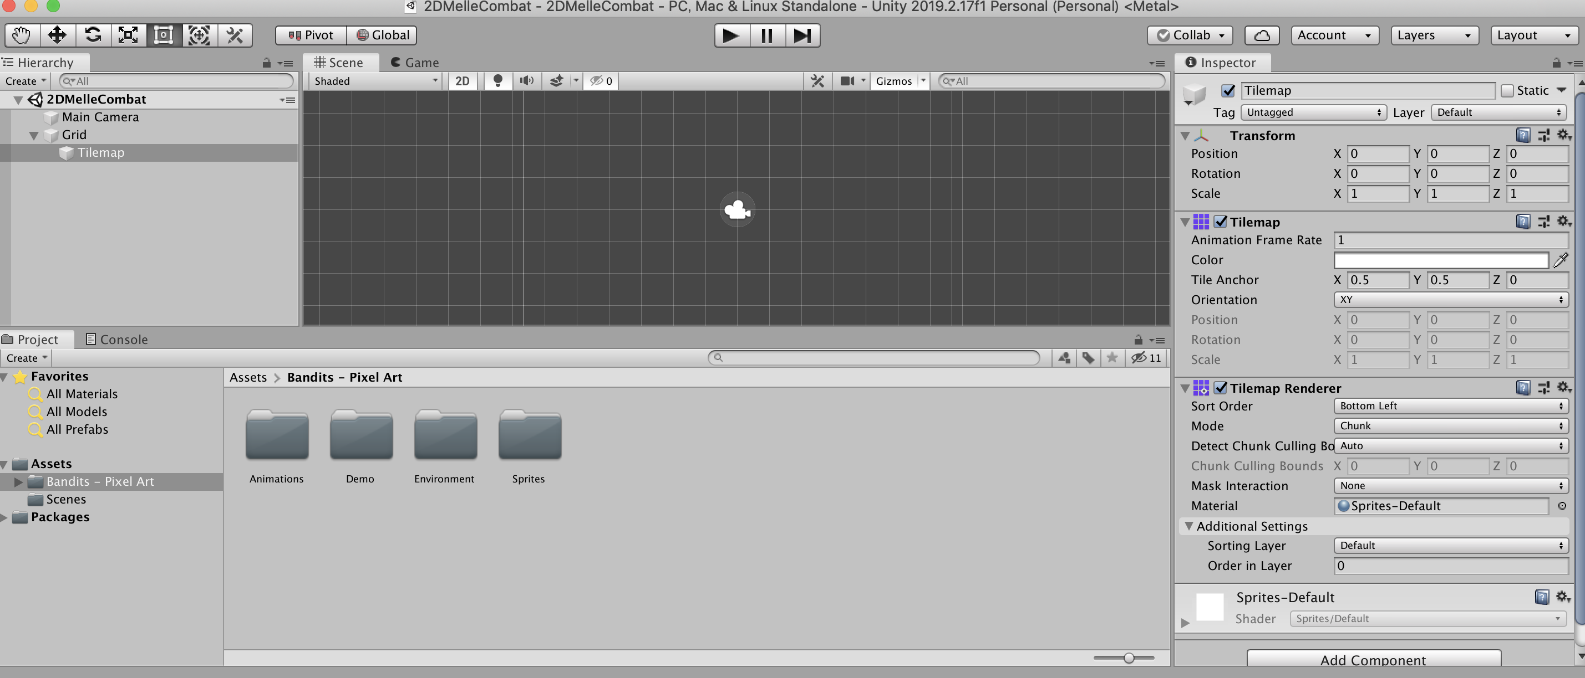Toggle scene lighting bulb icon
1585x678 pixels.
498,80
